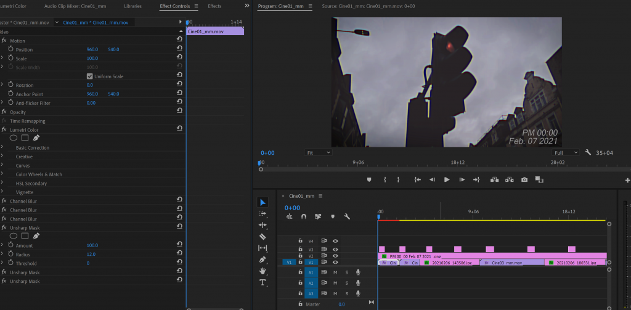Toggle Position stopwatch animation
This screenshot has height=310, width=631.
tap(11, 49)
